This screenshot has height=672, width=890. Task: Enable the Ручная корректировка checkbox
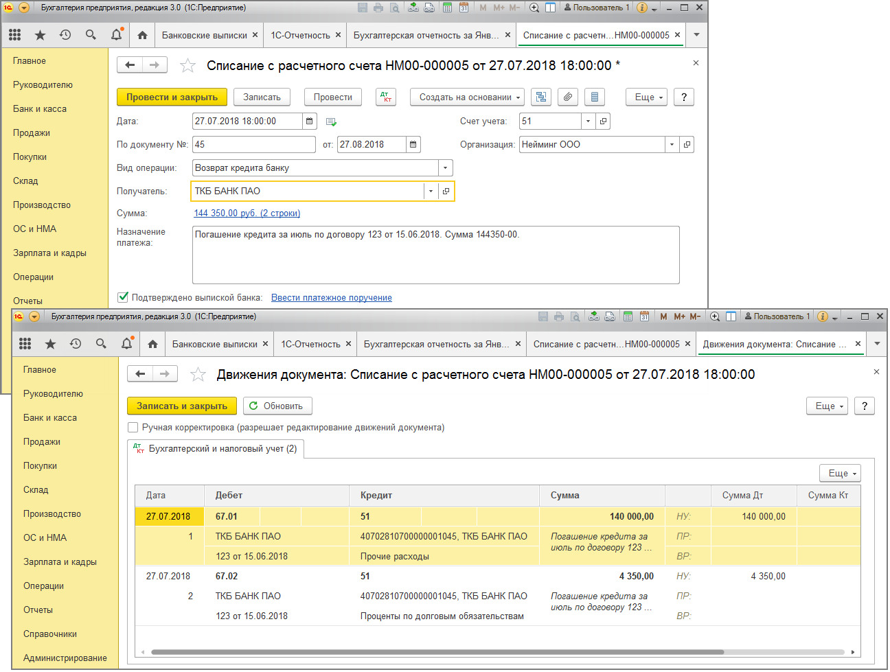click(x=133, y=428)
